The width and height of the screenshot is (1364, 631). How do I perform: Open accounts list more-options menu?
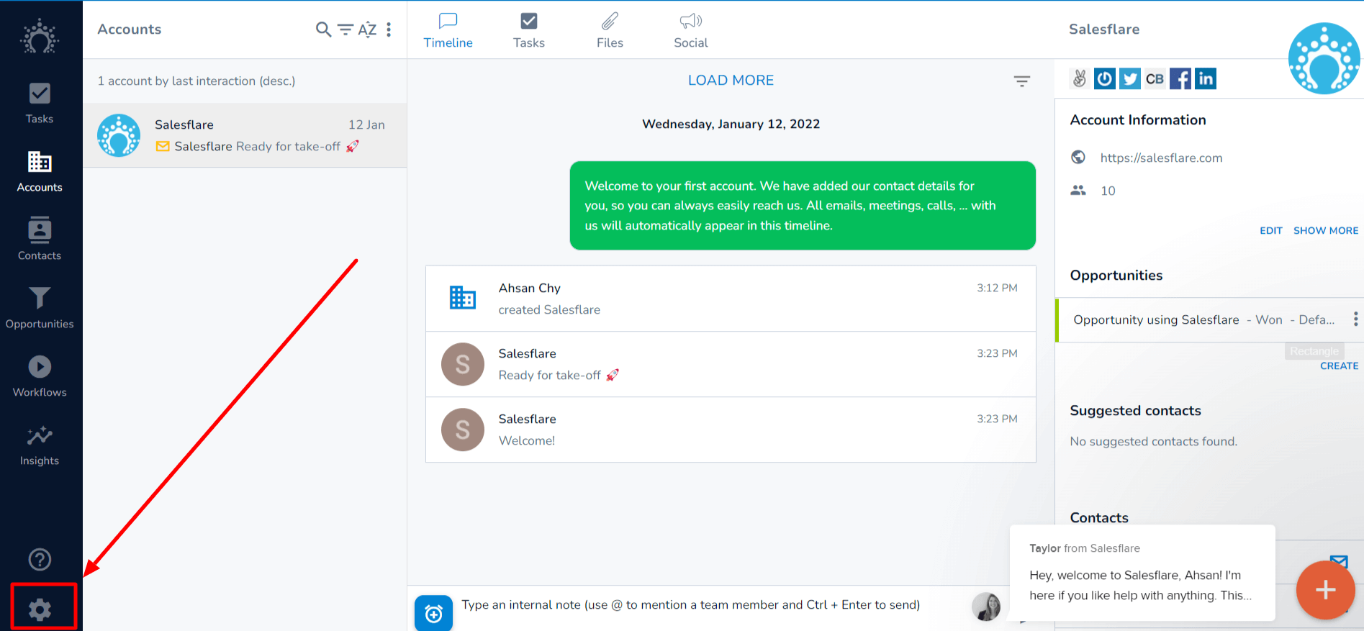pyautogui.click(x=389, y=29)
